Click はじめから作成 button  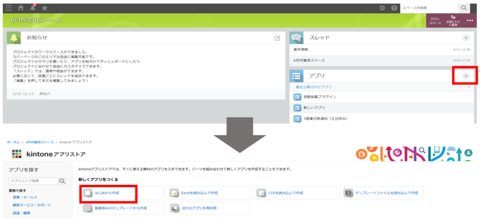[120, 193]
